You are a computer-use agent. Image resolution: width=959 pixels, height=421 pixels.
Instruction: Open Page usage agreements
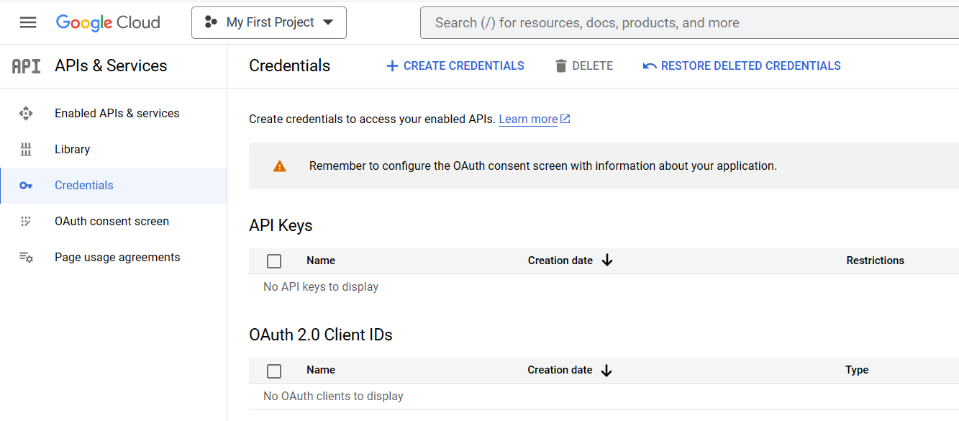point(117,257)
